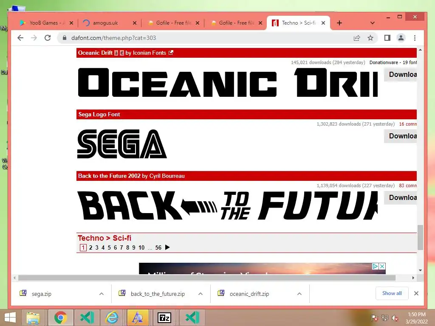Go to page 10 of results
This screenshot has height=326, width=435.
(x=141, y=247)
